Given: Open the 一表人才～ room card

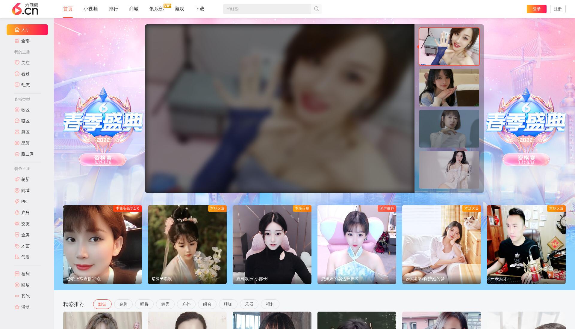Looking at the screenshot, I should [526, 244].
